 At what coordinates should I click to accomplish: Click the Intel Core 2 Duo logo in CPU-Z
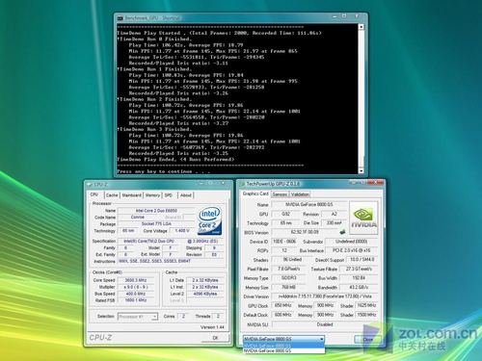pyautogui.click(x=209, y=220)
